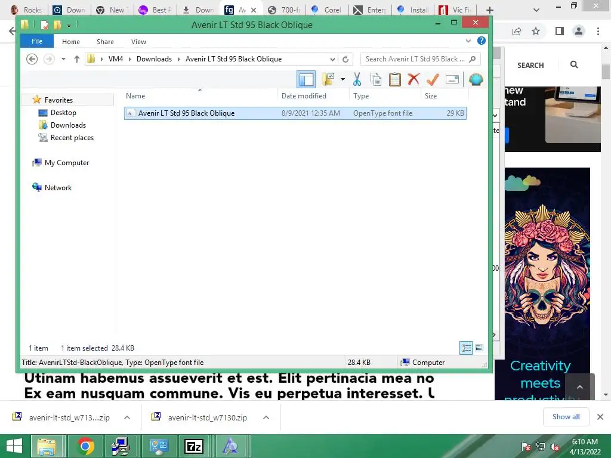Open 7-Zip from the taskbar
This screenshot has width=611, height=458.
[x=194, y=446]
